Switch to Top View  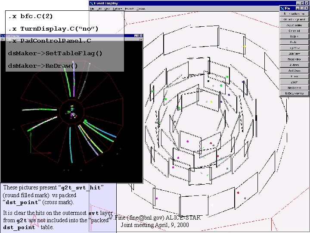(x=294, y=48)
